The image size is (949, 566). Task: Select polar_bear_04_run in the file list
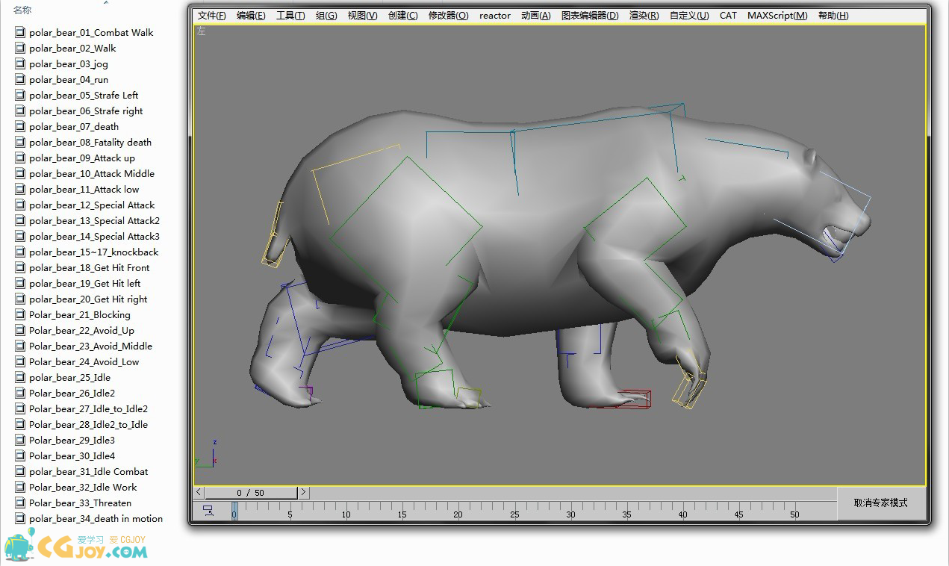click(x=69, y=79)
